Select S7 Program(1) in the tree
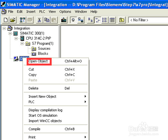The width and height of the screenshot is (168, 140). pos(42,43)
